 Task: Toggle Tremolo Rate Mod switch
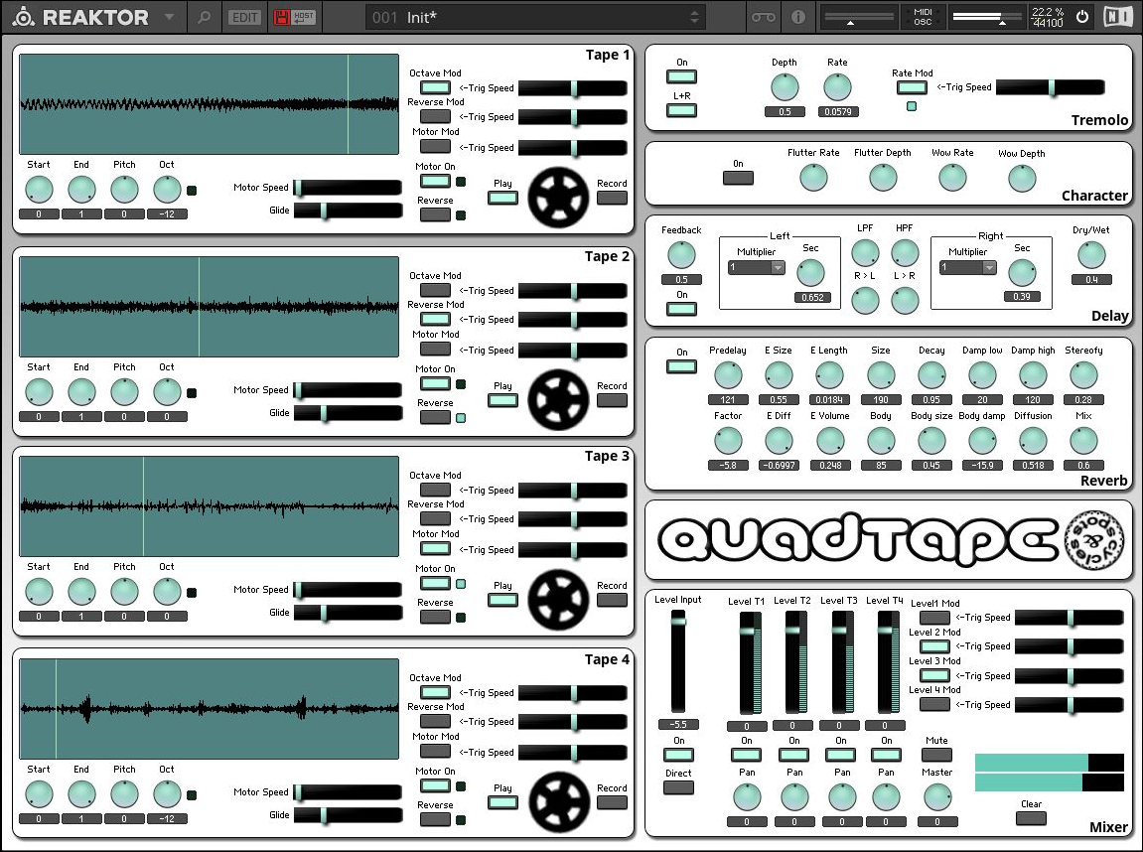912,87
